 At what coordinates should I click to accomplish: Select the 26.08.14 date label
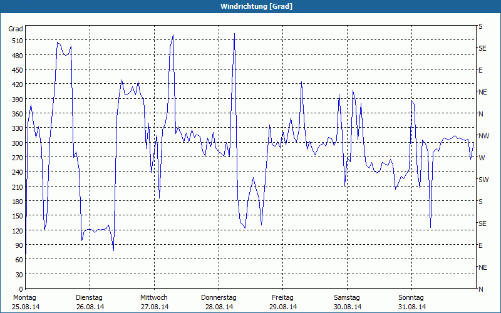coord(90,307)
